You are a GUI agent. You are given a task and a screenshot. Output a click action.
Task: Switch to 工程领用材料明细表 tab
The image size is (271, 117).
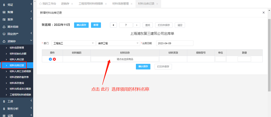(x=91, y=4)
